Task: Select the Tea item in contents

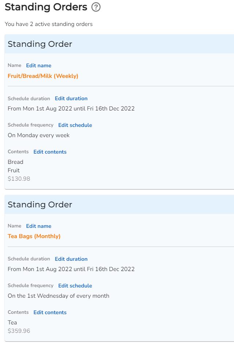Action: click(12, 322)
